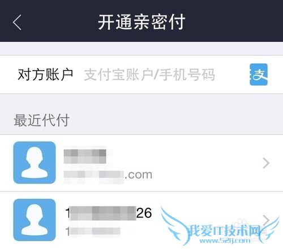Image resolution: width=283 pixels, height=249 pixels.
Task: Tap the second contact's avatar icon
Action: pyautogui.click(x=35, y=220)
